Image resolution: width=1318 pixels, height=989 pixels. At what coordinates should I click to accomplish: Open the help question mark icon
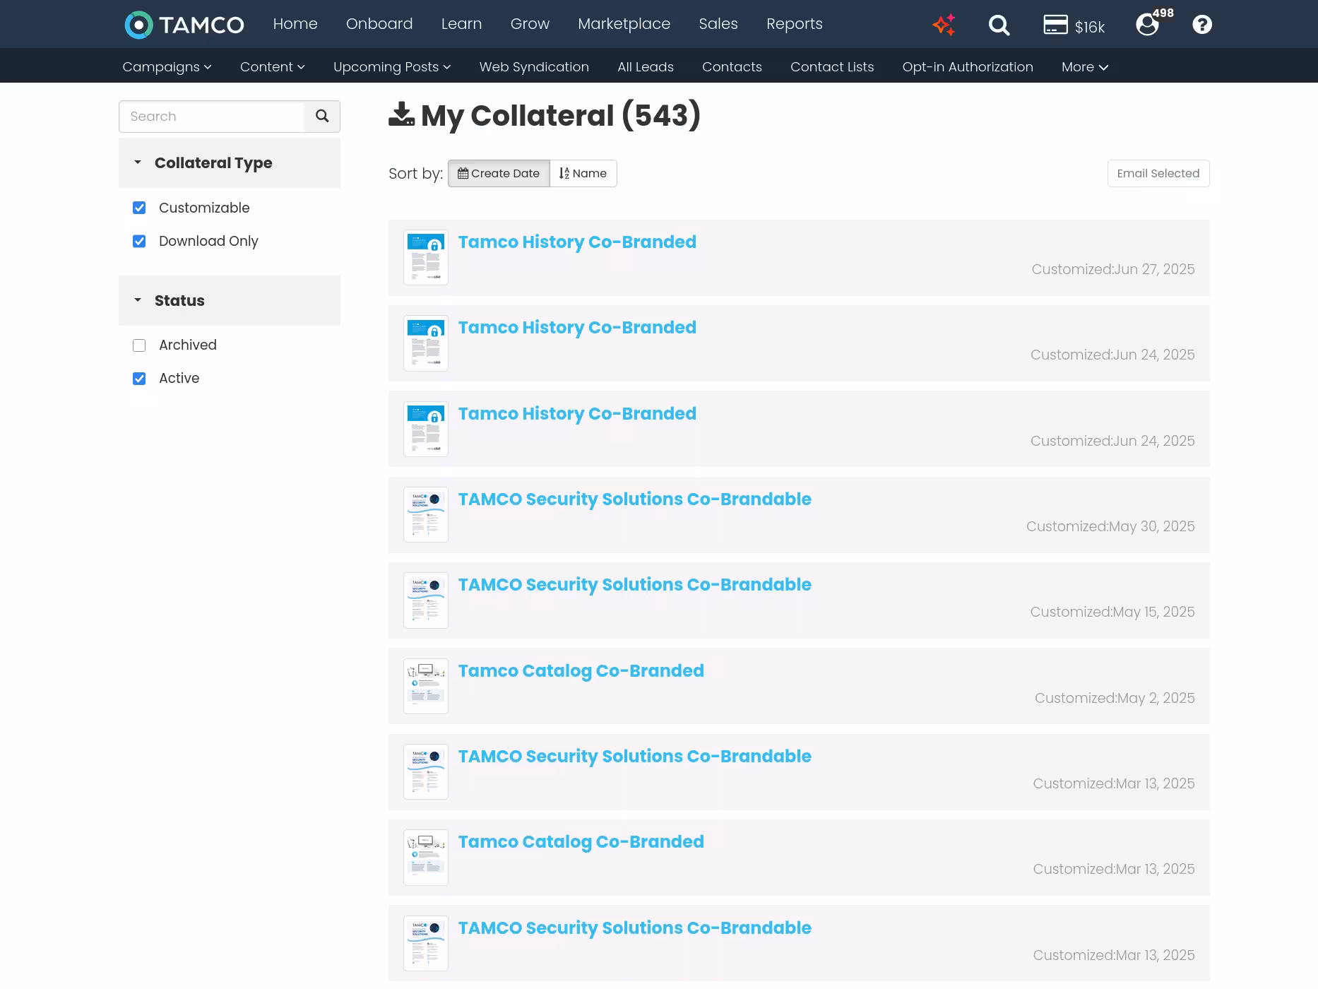[x=1202, y=25]
